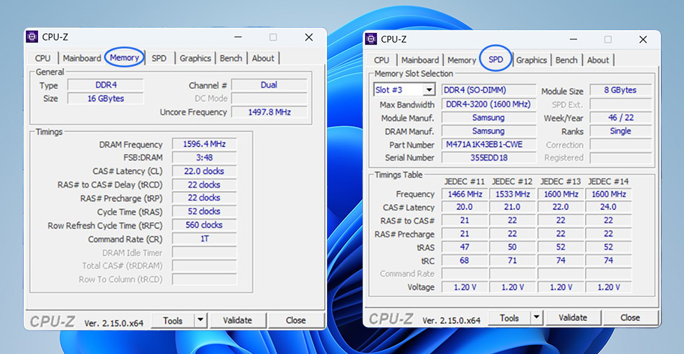Minimize the left CPU-Z window
This screenshot has width=684, height=354.
pos(238,37)
